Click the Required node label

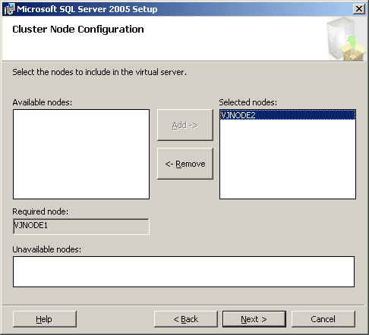[40, 211]
